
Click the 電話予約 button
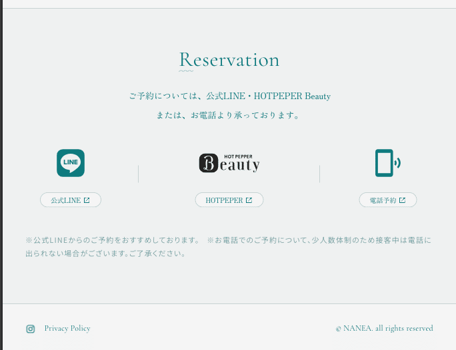[x=388, y=200]
